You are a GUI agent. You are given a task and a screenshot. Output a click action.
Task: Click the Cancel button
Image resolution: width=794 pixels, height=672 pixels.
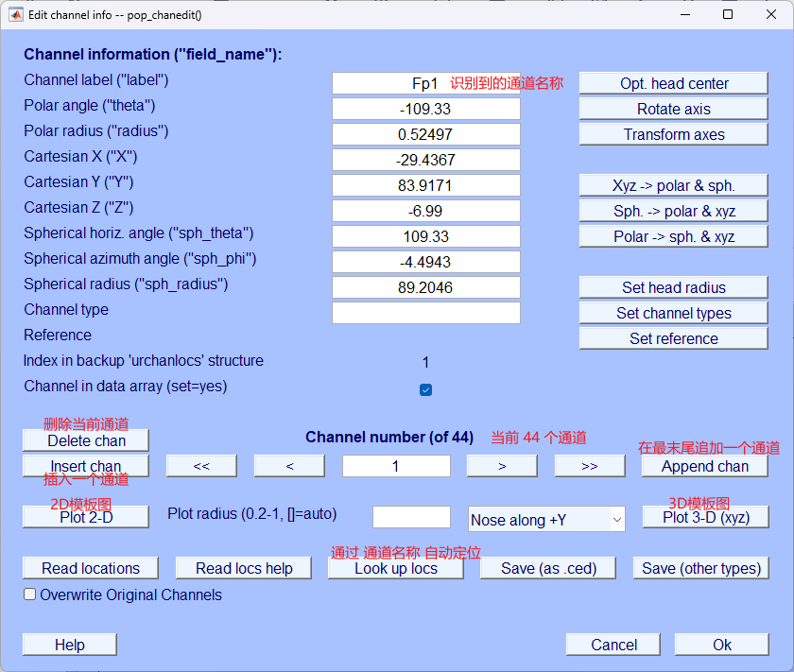613,645
